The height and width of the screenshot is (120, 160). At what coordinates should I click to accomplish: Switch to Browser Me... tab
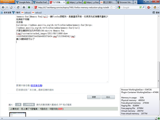pyautogui.click(x=125, y=2)
